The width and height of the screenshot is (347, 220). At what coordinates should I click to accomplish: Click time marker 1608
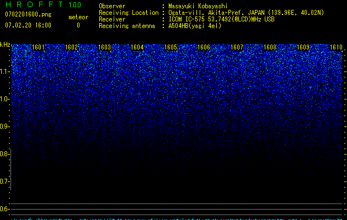click(270, 47)
